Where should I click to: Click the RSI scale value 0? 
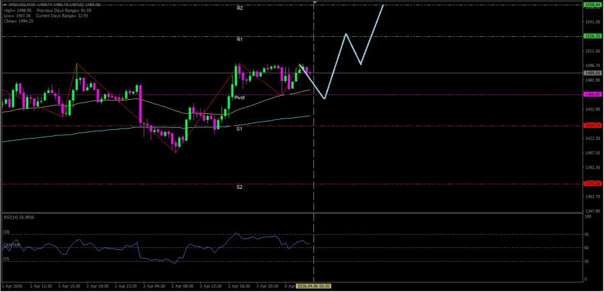pos(586,279)
